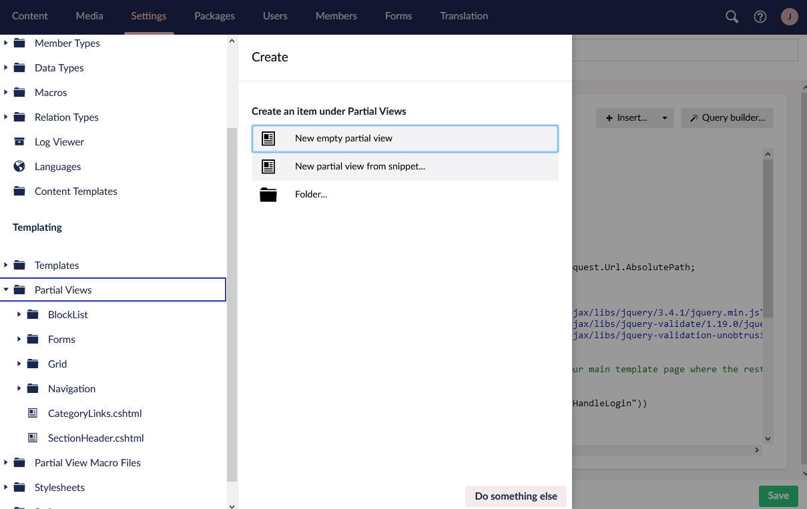Viewport: 807px width, 509px height.
Task: Open SectionHeader.cshtml in the tree
Action: click(x=95, y=438)
